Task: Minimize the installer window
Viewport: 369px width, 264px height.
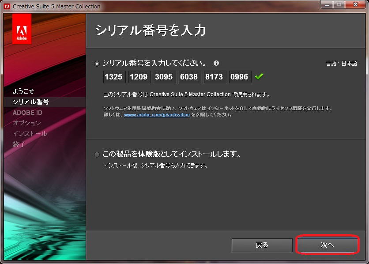Action: [x=327, y=4]
